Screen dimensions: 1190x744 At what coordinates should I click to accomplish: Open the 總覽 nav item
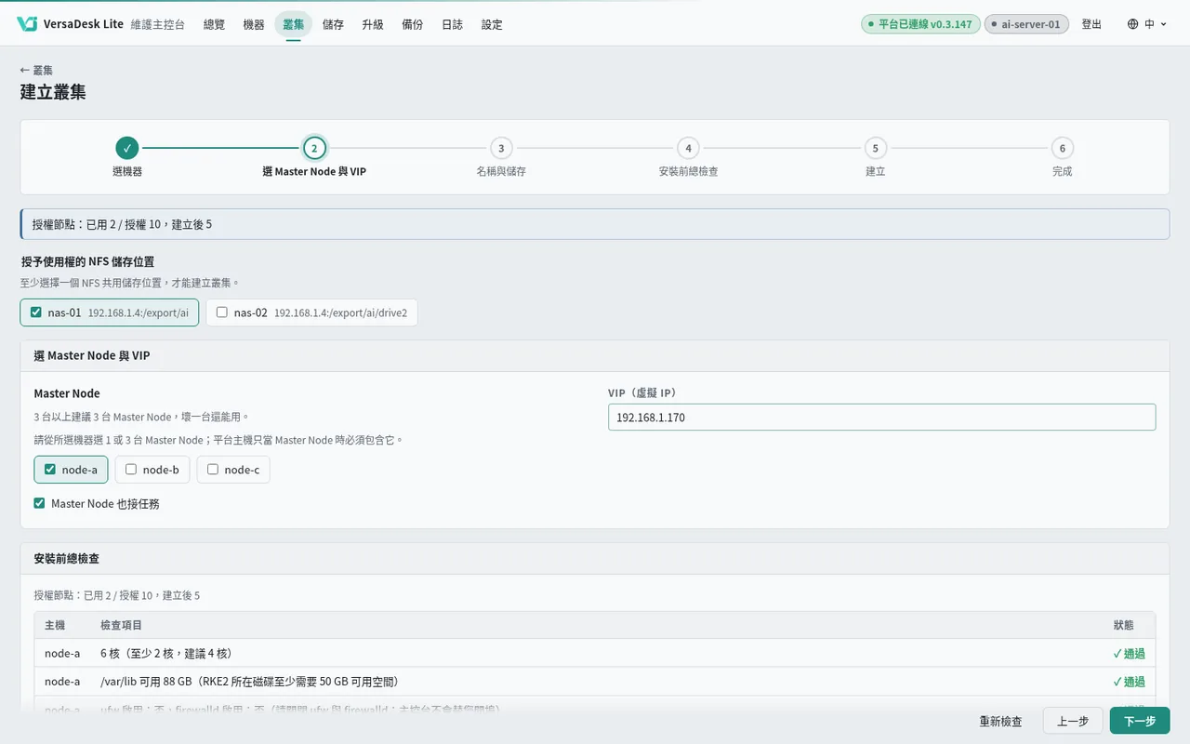[x=214, y=24]
